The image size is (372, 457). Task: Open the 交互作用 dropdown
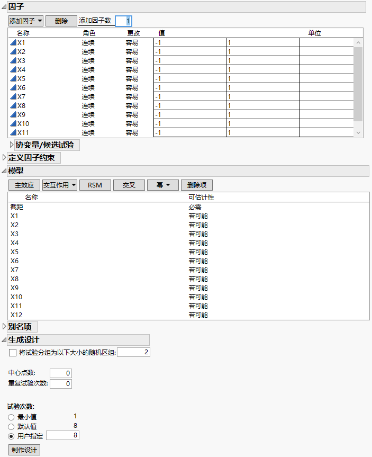pyautogui.click(x=60, y=185)
